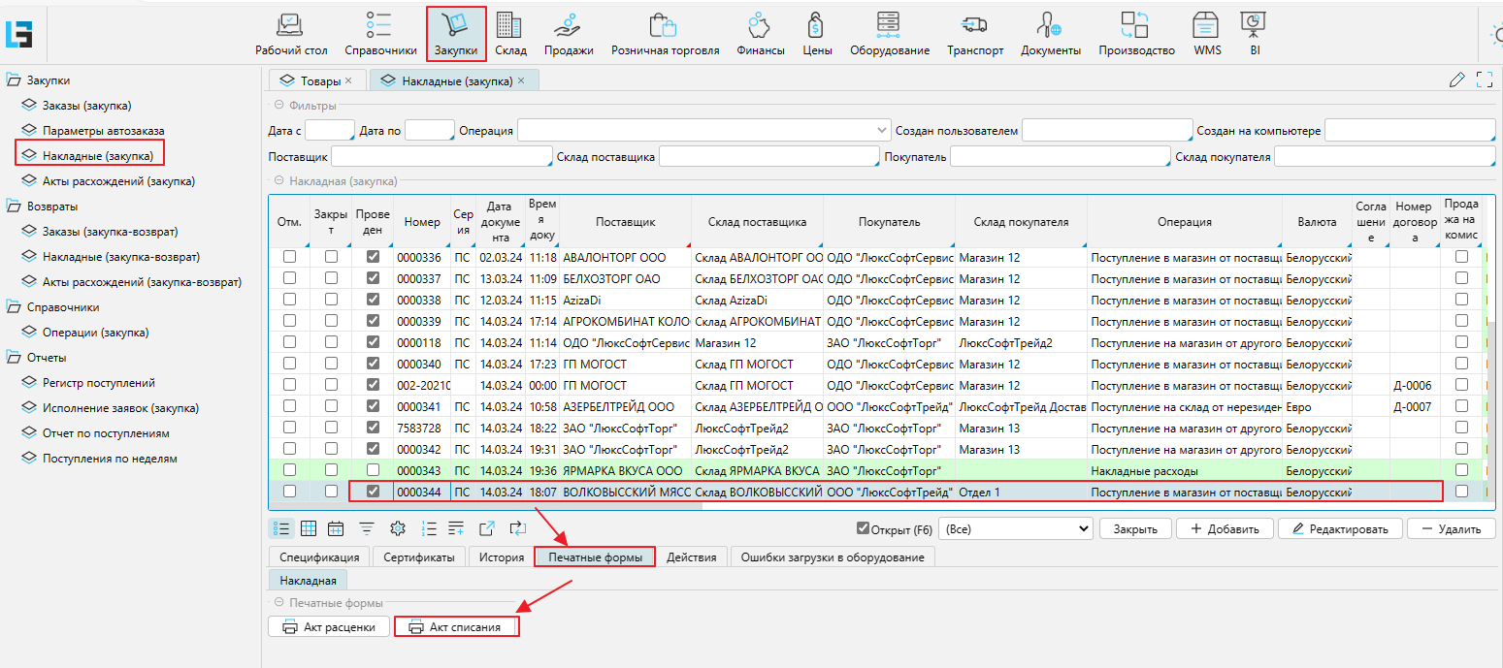Open the (Все) dropdown list
1503x668 pixels.
tap(1018, 529)
